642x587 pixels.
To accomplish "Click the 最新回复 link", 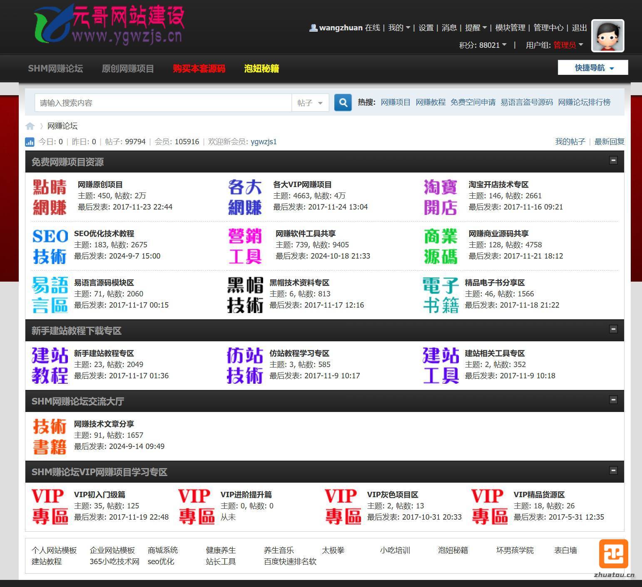I will (609, 142).
